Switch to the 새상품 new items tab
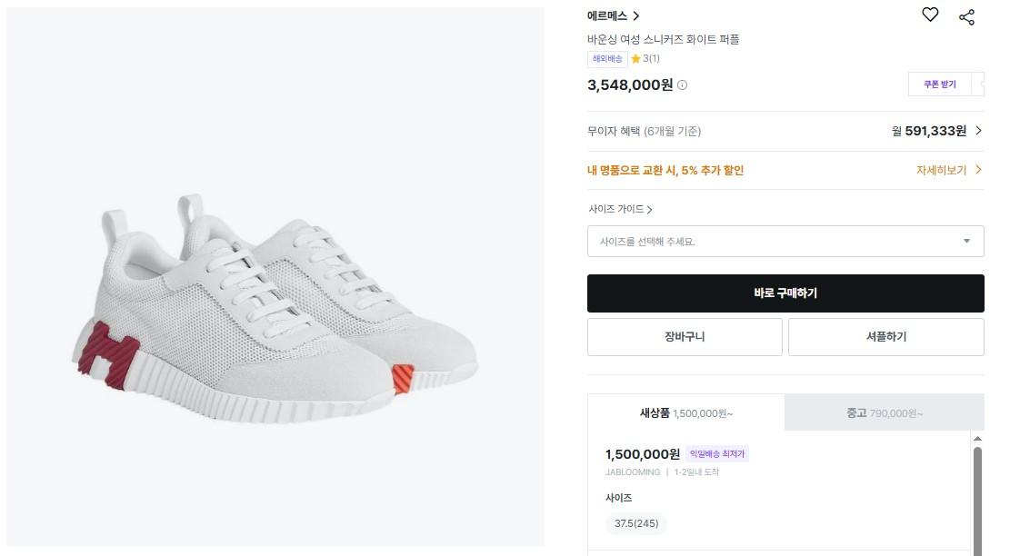Screen dimensions: 1010x556 pyautogui.click(x=685, y=413)
